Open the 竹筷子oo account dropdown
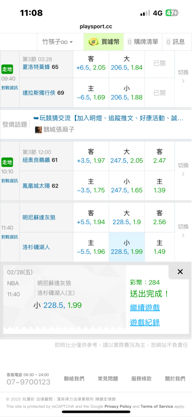192x417 pixels. (x=57, y=42)
